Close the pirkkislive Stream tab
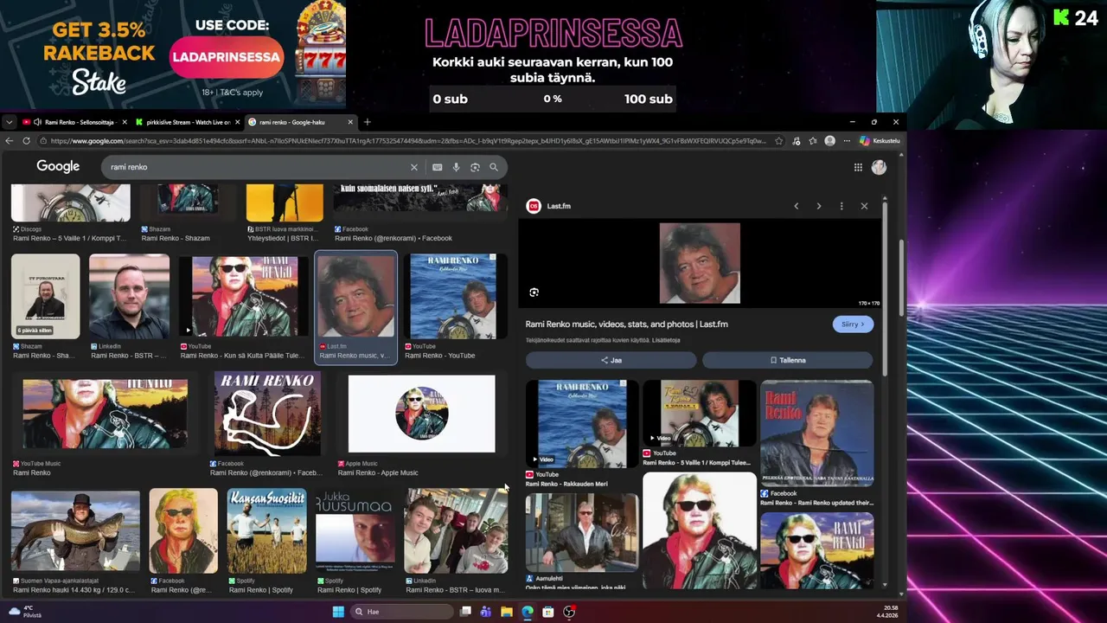 237,122
